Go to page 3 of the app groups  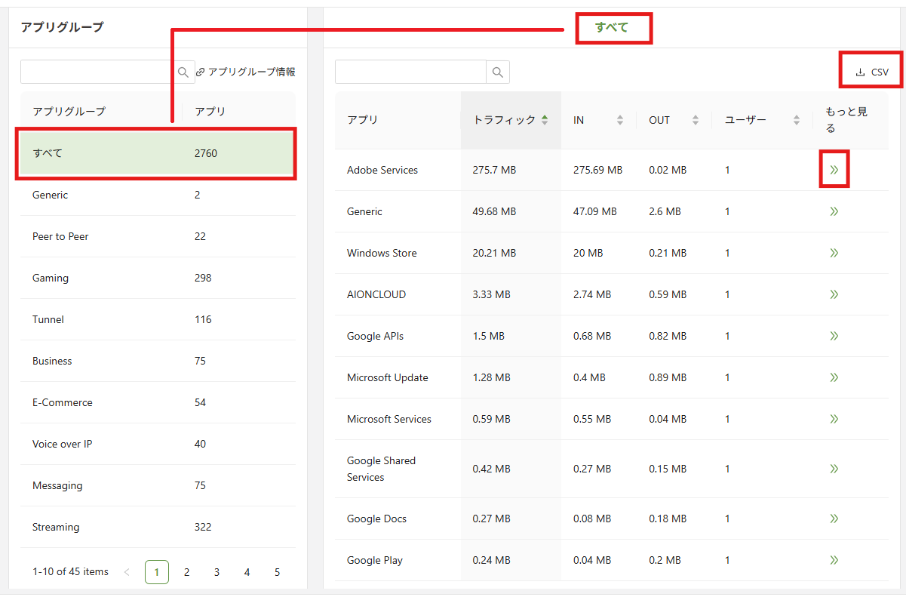[217, 572]
